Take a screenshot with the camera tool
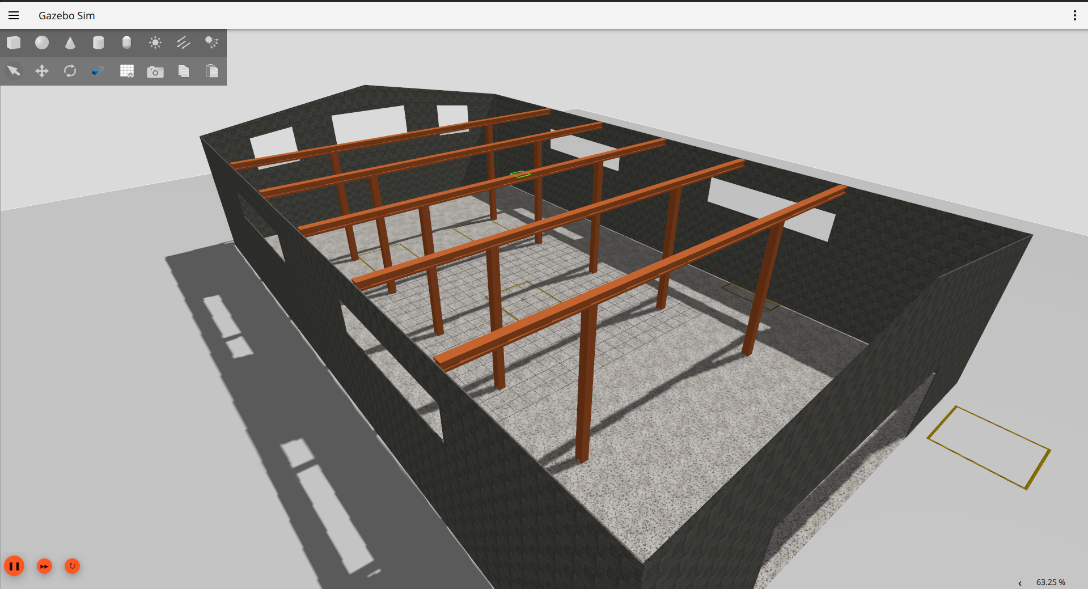1088x589 pixels. tap(155, 71)
